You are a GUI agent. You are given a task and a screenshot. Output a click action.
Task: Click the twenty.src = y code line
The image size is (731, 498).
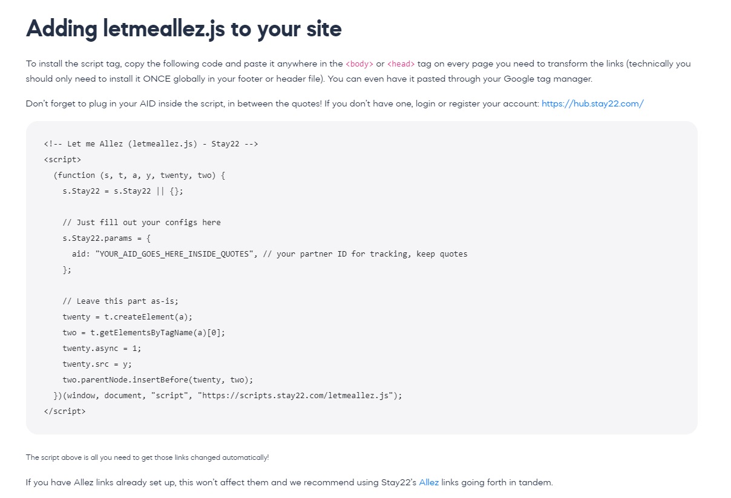97,364
